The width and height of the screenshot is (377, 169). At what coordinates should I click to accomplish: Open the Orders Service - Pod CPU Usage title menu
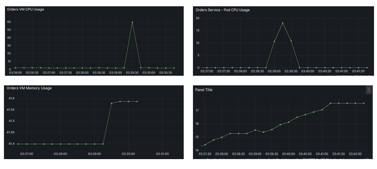(x=223, y=10)
